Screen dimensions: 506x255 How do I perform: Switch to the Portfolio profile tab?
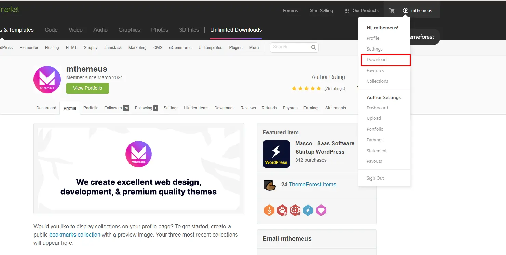[x=91, y=108]
